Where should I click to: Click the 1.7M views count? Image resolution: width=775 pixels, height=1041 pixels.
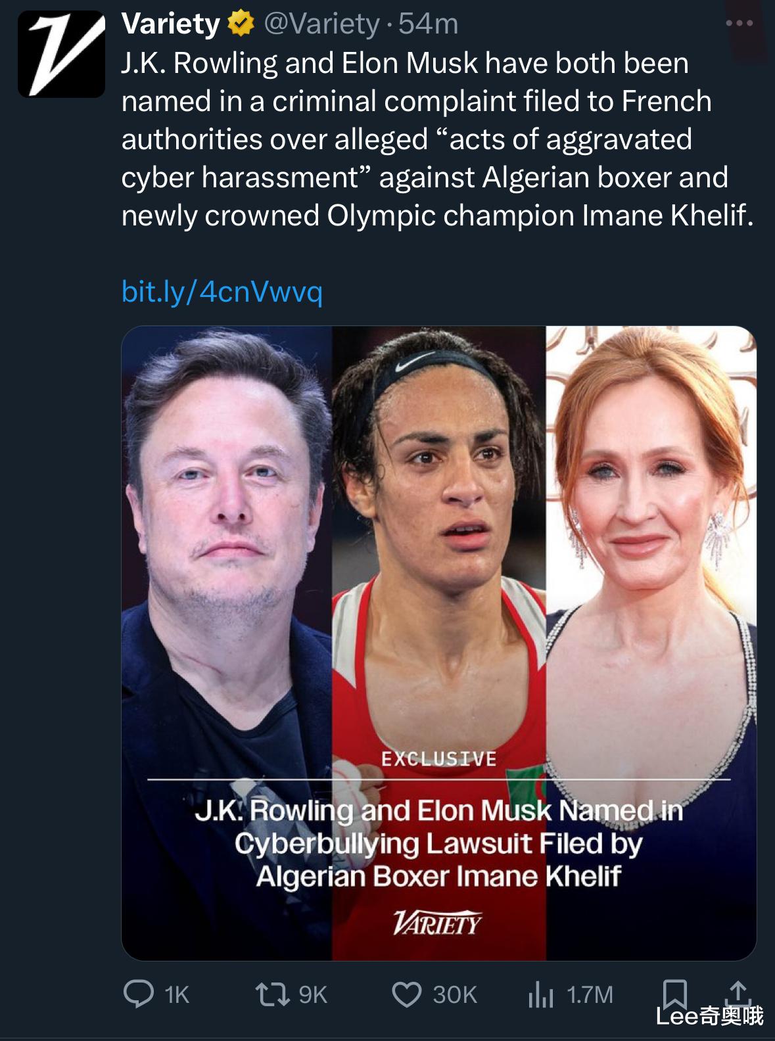(x=590, y=995)
